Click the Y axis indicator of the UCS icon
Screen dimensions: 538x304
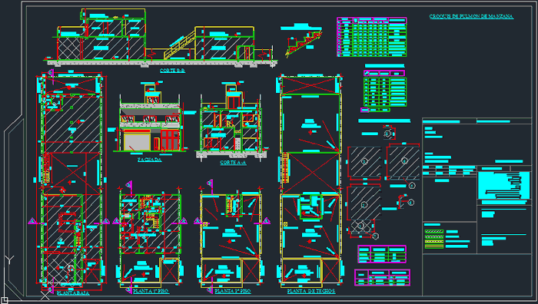9,259
